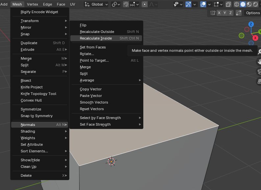Choose Symmetrize in Mesh menu
Screen dimensions: 261x190
(40, 109)
